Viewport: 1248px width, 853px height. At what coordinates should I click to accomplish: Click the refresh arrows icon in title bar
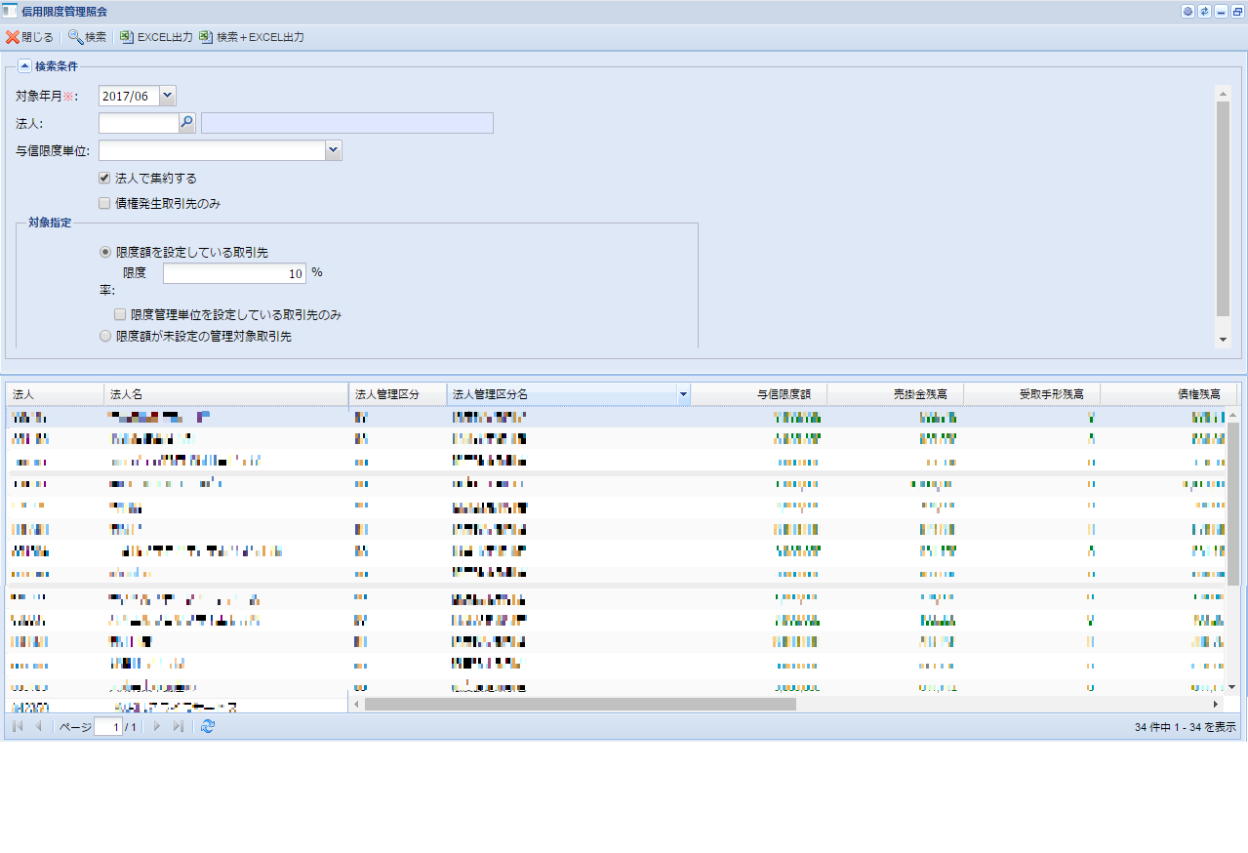(x=1204, y=12)
